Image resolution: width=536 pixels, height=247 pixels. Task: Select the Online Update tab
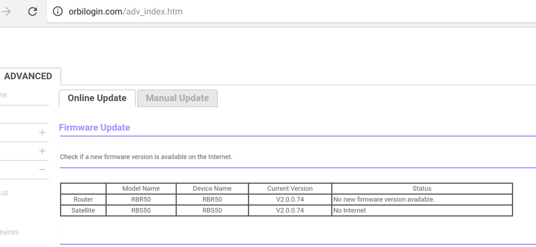tap(97, 98)
